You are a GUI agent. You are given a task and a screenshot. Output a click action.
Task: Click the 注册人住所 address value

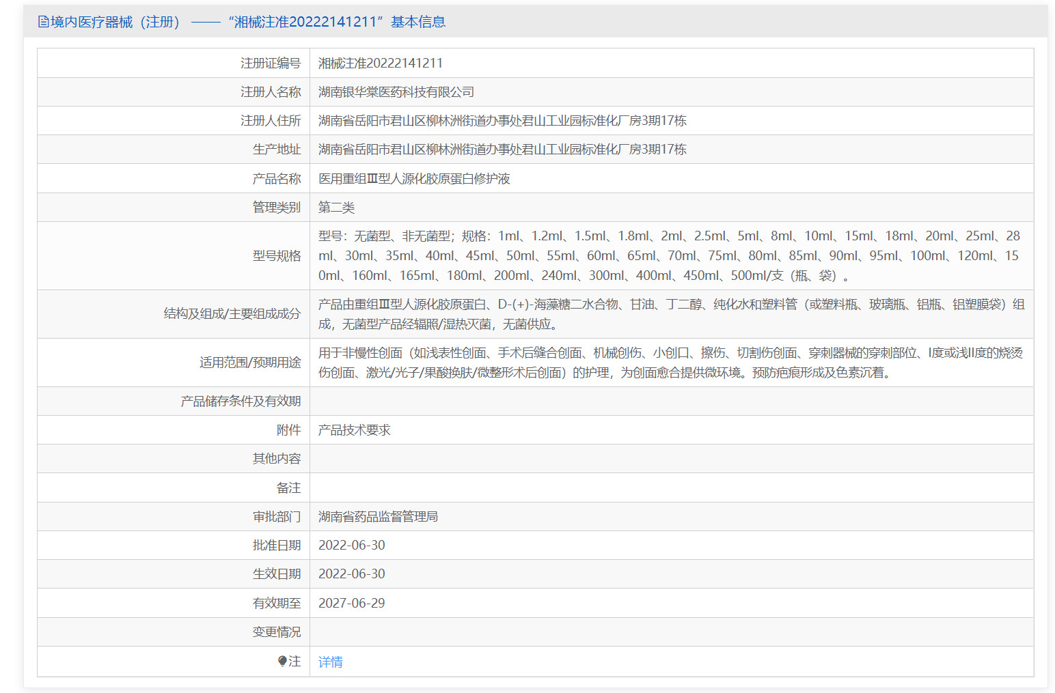[x=502, y=121]
